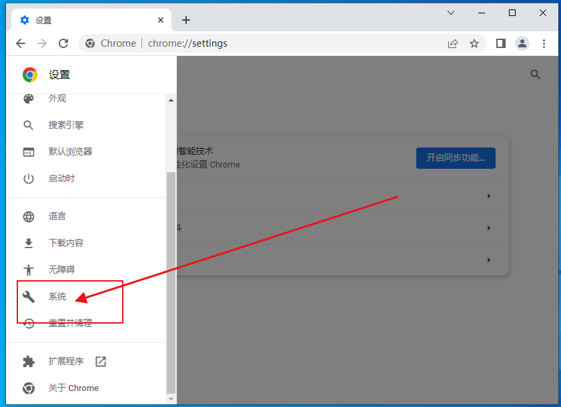
Task: Click the search settings magnifier icon
Action: click(x=535, y=75)
